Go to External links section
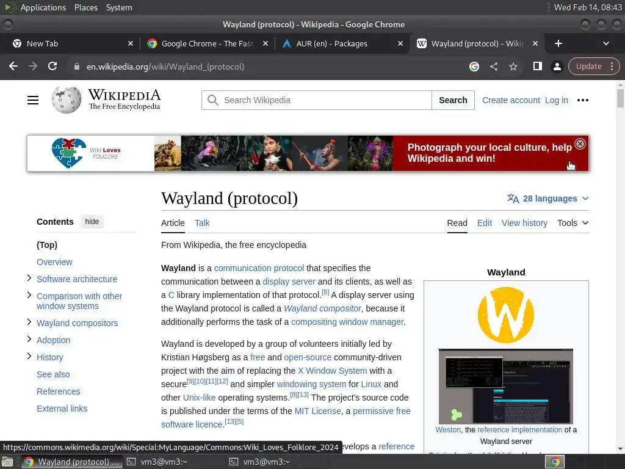 (62, 409)
